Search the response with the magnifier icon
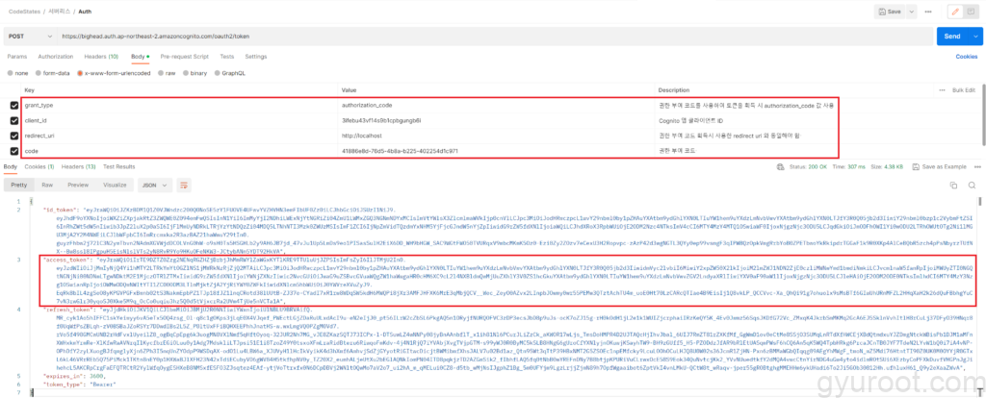The width and height of the screenshot is (986, 398). (971, 184)
